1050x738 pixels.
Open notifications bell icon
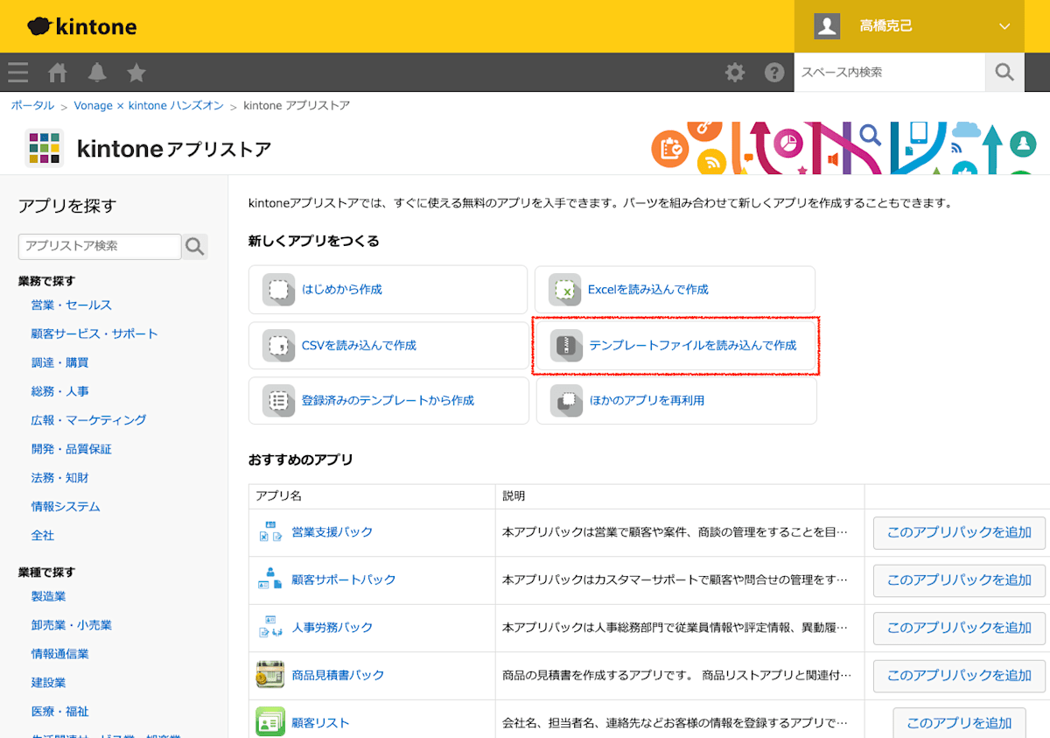pyautogui.click(x=97, y=72)
